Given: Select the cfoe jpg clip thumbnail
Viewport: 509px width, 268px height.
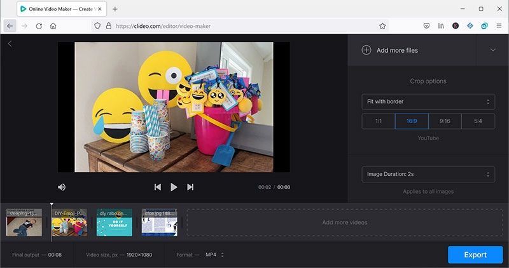Looking at the screenshot, I should pyautogui.click(x=160, y=222).
